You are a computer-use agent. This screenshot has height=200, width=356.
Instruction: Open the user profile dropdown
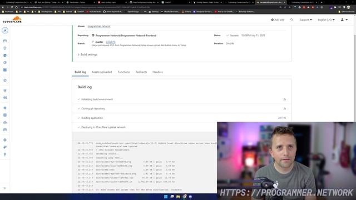(344, 20)
